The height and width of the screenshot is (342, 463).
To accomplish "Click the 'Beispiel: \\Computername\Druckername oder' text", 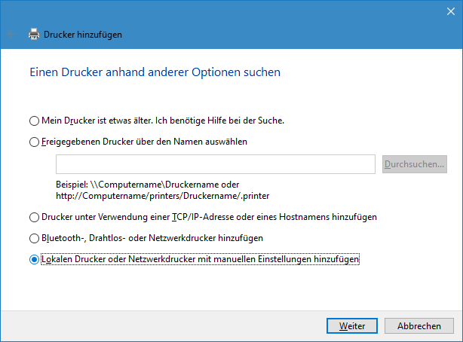I will point(147,185).
